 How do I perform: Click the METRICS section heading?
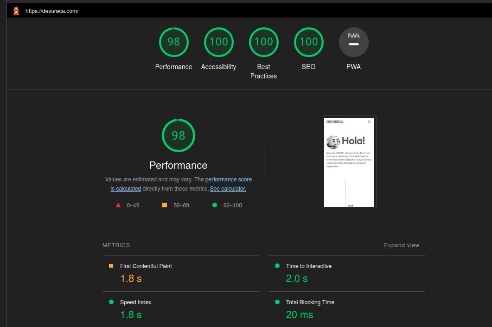(116, 245)
